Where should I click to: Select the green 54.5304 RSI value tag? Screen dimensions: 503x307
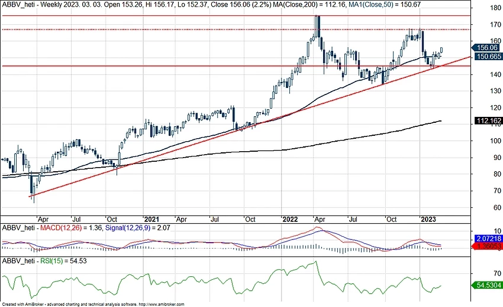point(486,285)
